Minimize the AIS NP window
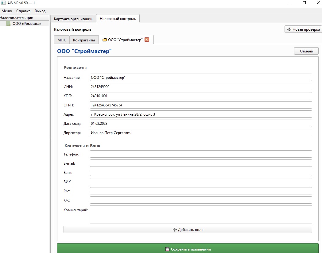The height and width of the screenshot is (253, 322). (x=290, y=3)
